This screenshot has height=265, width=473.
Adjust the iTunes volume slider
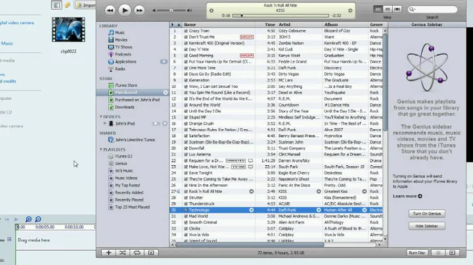[x=171, y=10]
